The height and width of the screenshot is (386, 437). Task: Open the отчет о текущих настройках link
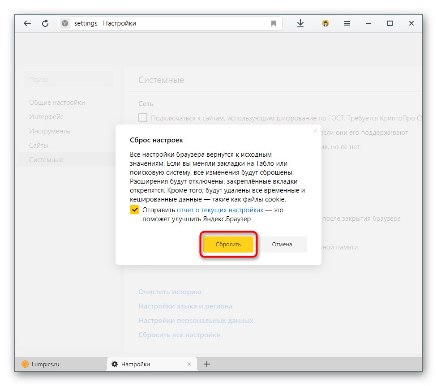tap(220, 210)
